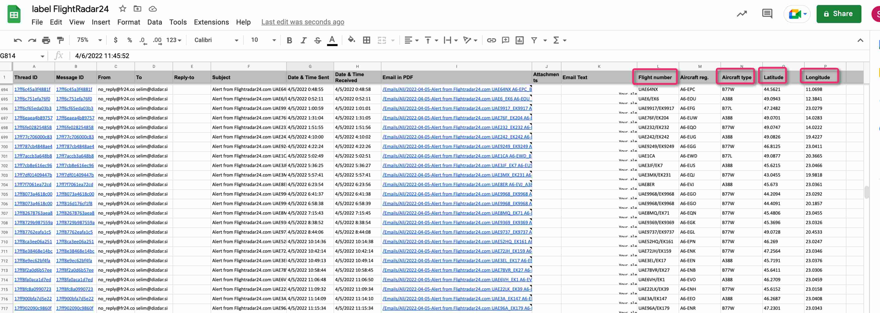Decrease decimal places
This screenshot has height=313, width=880.
[143, 40]
